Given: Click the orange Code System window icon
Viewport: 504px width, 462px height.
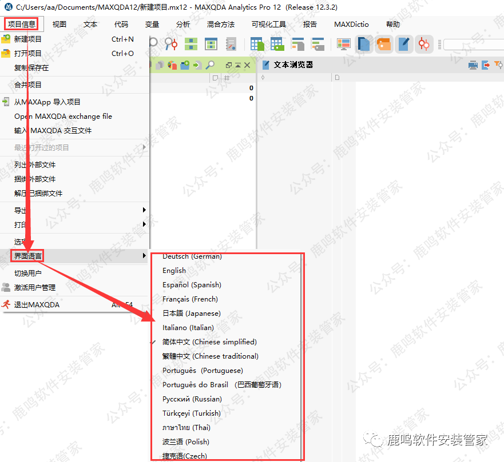Looking at the screenshot, I should 384,45.
